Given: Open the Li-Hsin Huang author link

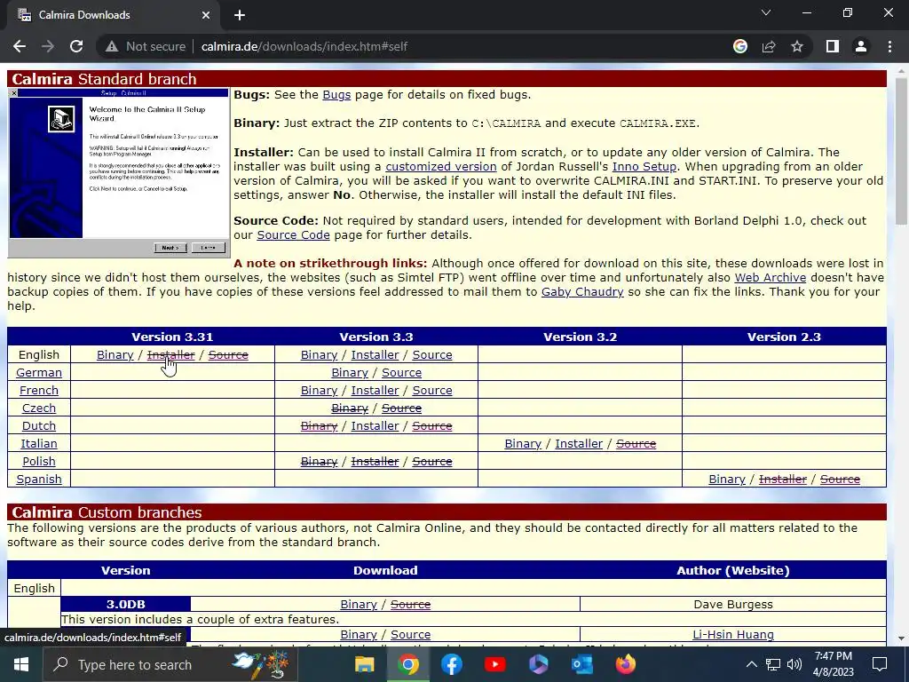Looking at the screenshot, I should (x=732, y=634).
